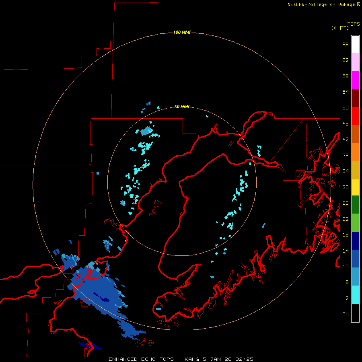Screen dimensions: 362x362
Task: Click the black TH threshold swatch
Action: (x=355, y=313)
